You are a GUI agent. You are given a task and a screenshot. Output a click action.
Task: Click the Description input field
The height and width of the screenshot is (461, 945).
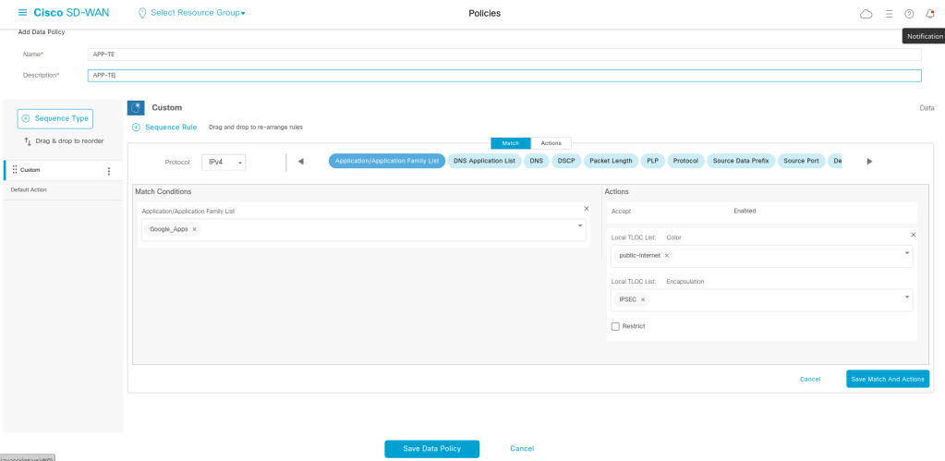pos(503,76)
